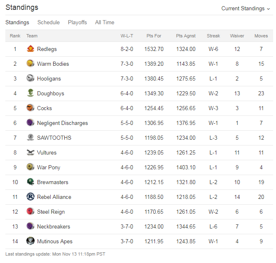
Task: Click the Brewmasters green helmet icon
Action: [x=30, y=182]
